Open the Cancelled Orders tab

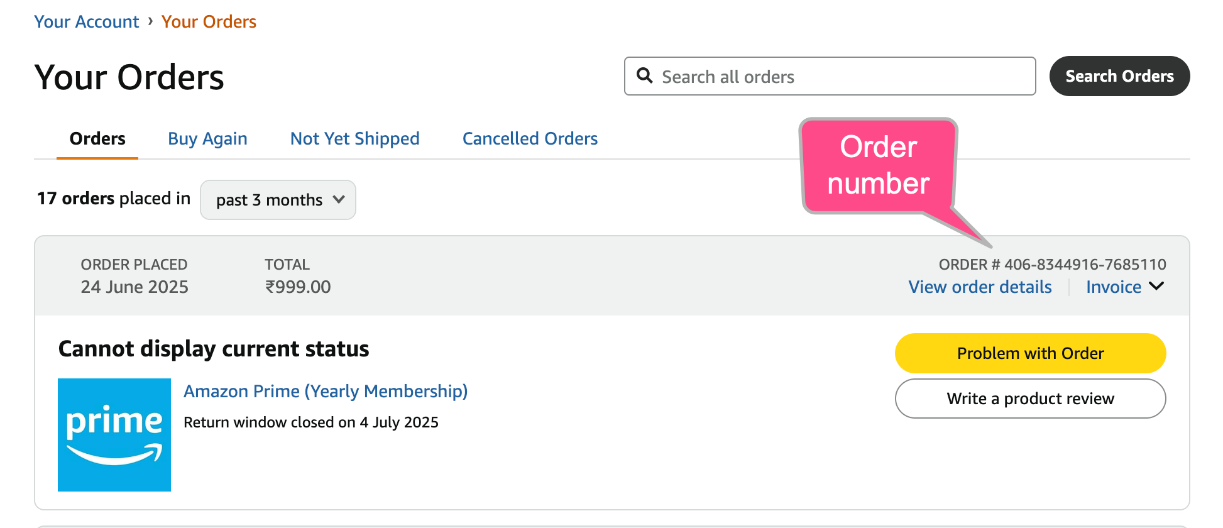(x=530, y=138)
